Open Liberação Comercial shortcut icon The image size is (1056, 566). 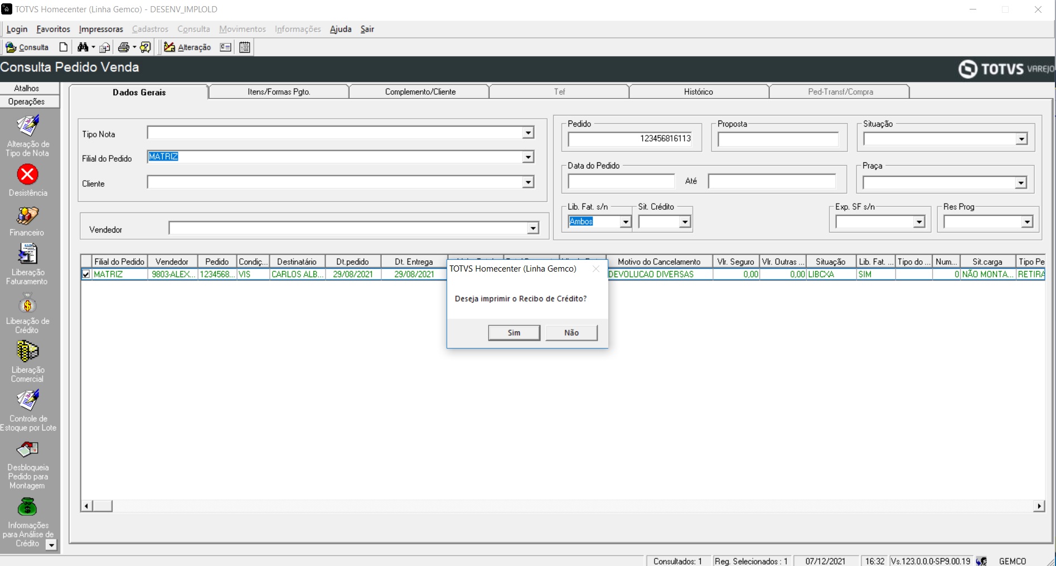tap(27, 352)
